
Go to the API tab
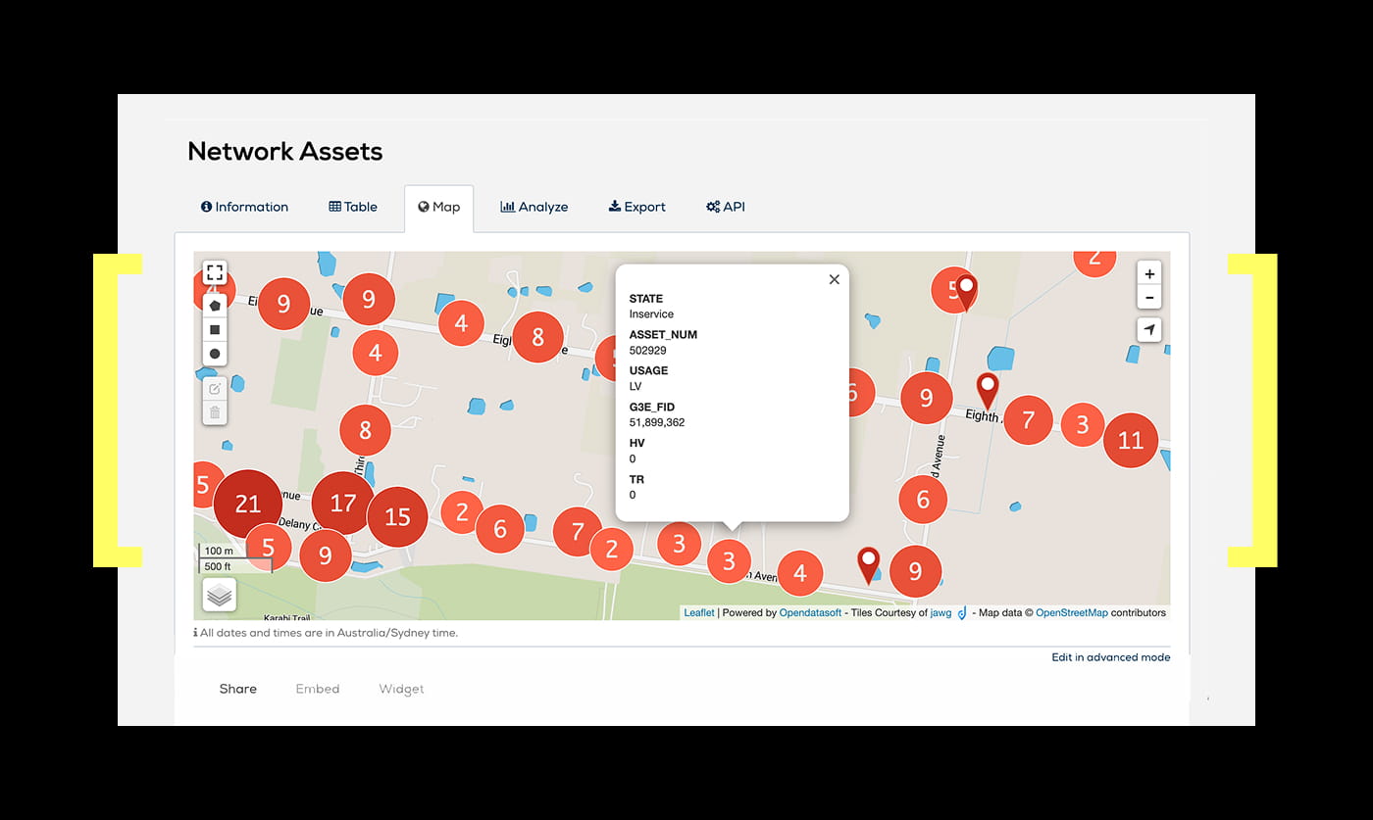click(x=726, y=207)
